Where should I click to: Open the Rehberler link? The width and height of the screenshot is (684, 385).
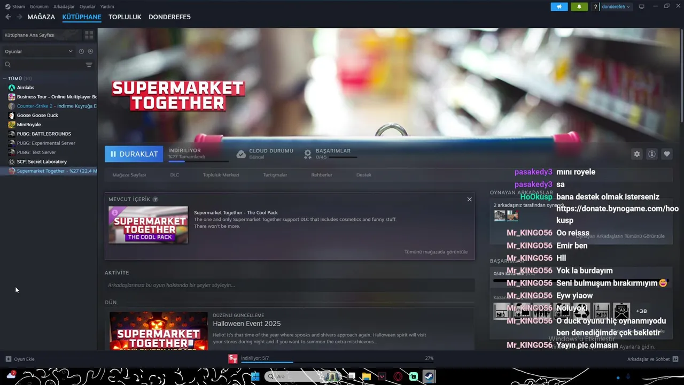[322, 175]
